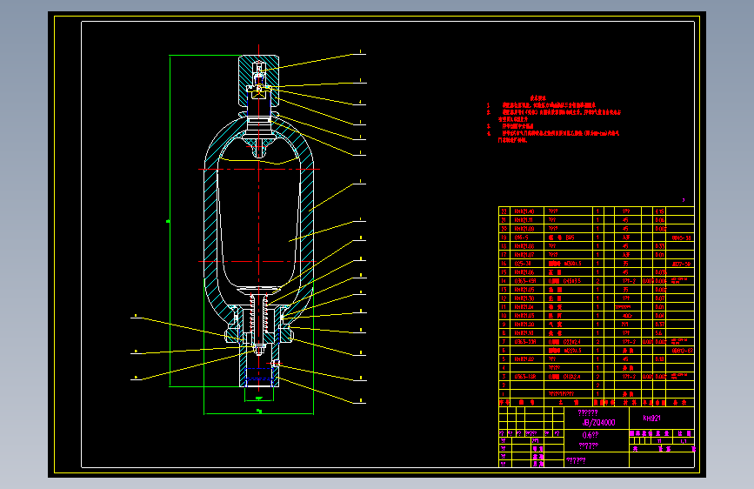Select the threaded bottom port of accumulator
The height and width of the screenshot is (489, 754).
pyautogui.click(x=259, y=377)
